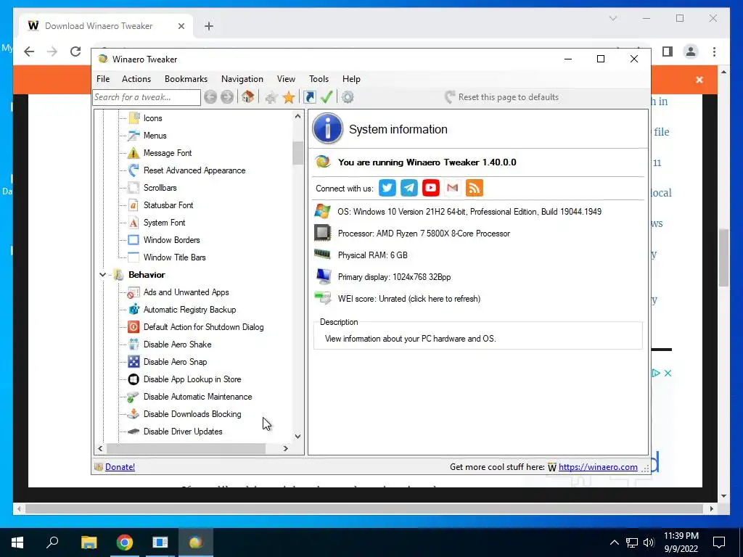Open the YouTube social icon

coord(431,188)
